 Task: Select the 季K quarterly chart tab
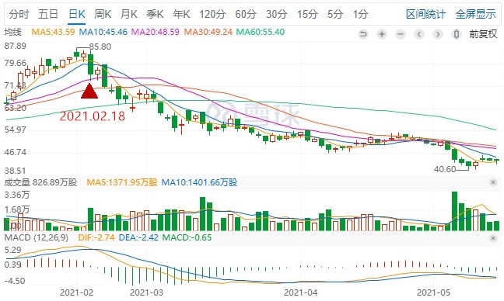[155, 14]
